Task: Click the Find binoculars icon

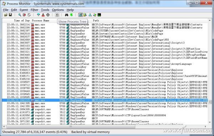Action: pos(66,15)
